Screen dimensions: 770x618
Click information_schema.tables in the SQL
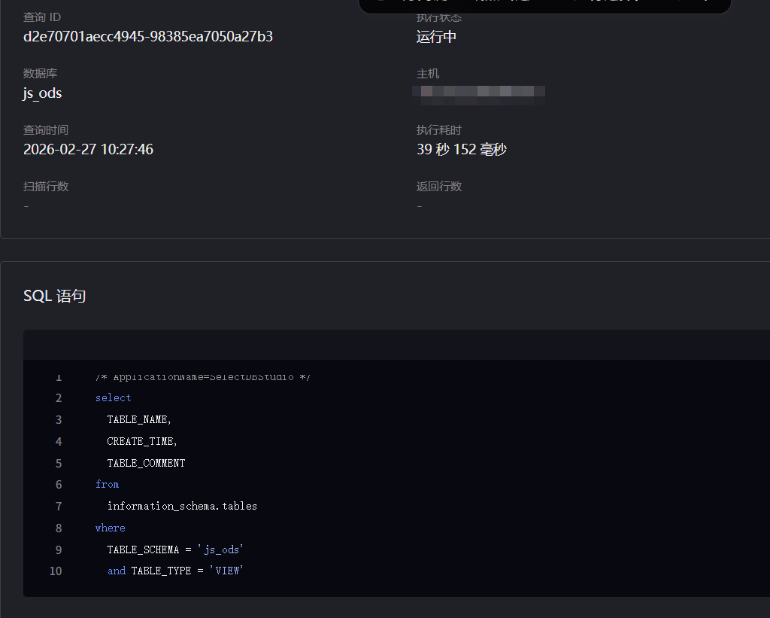(182, 506)
